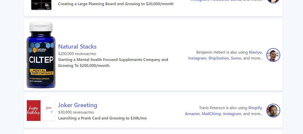Visit the ShipStation tool link
Viewport: 303px width, 134px height.
[x=218, y=58]
